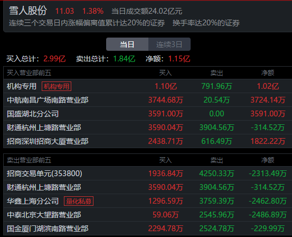Click 净额 total value 1.15亿
The width and height of the screenshot is (292, 237).
click(179, 59)
